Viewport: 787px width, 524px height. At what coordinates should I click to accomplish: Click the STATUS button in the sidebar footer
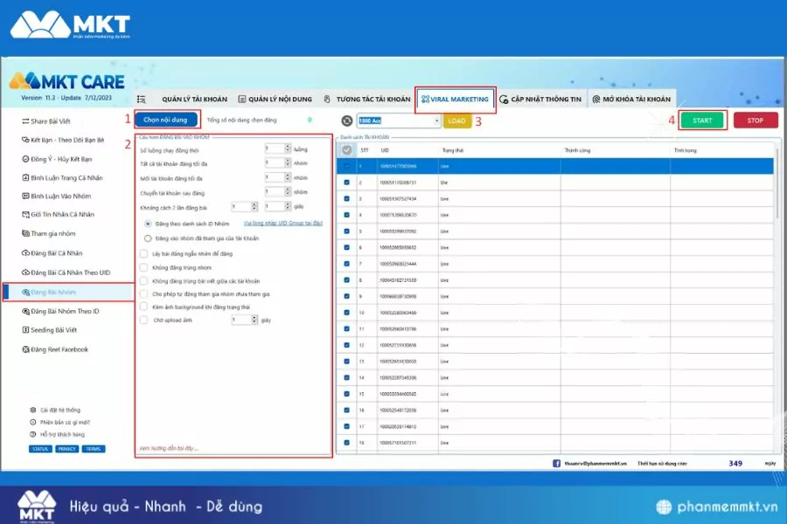click(x=40, y=449)
